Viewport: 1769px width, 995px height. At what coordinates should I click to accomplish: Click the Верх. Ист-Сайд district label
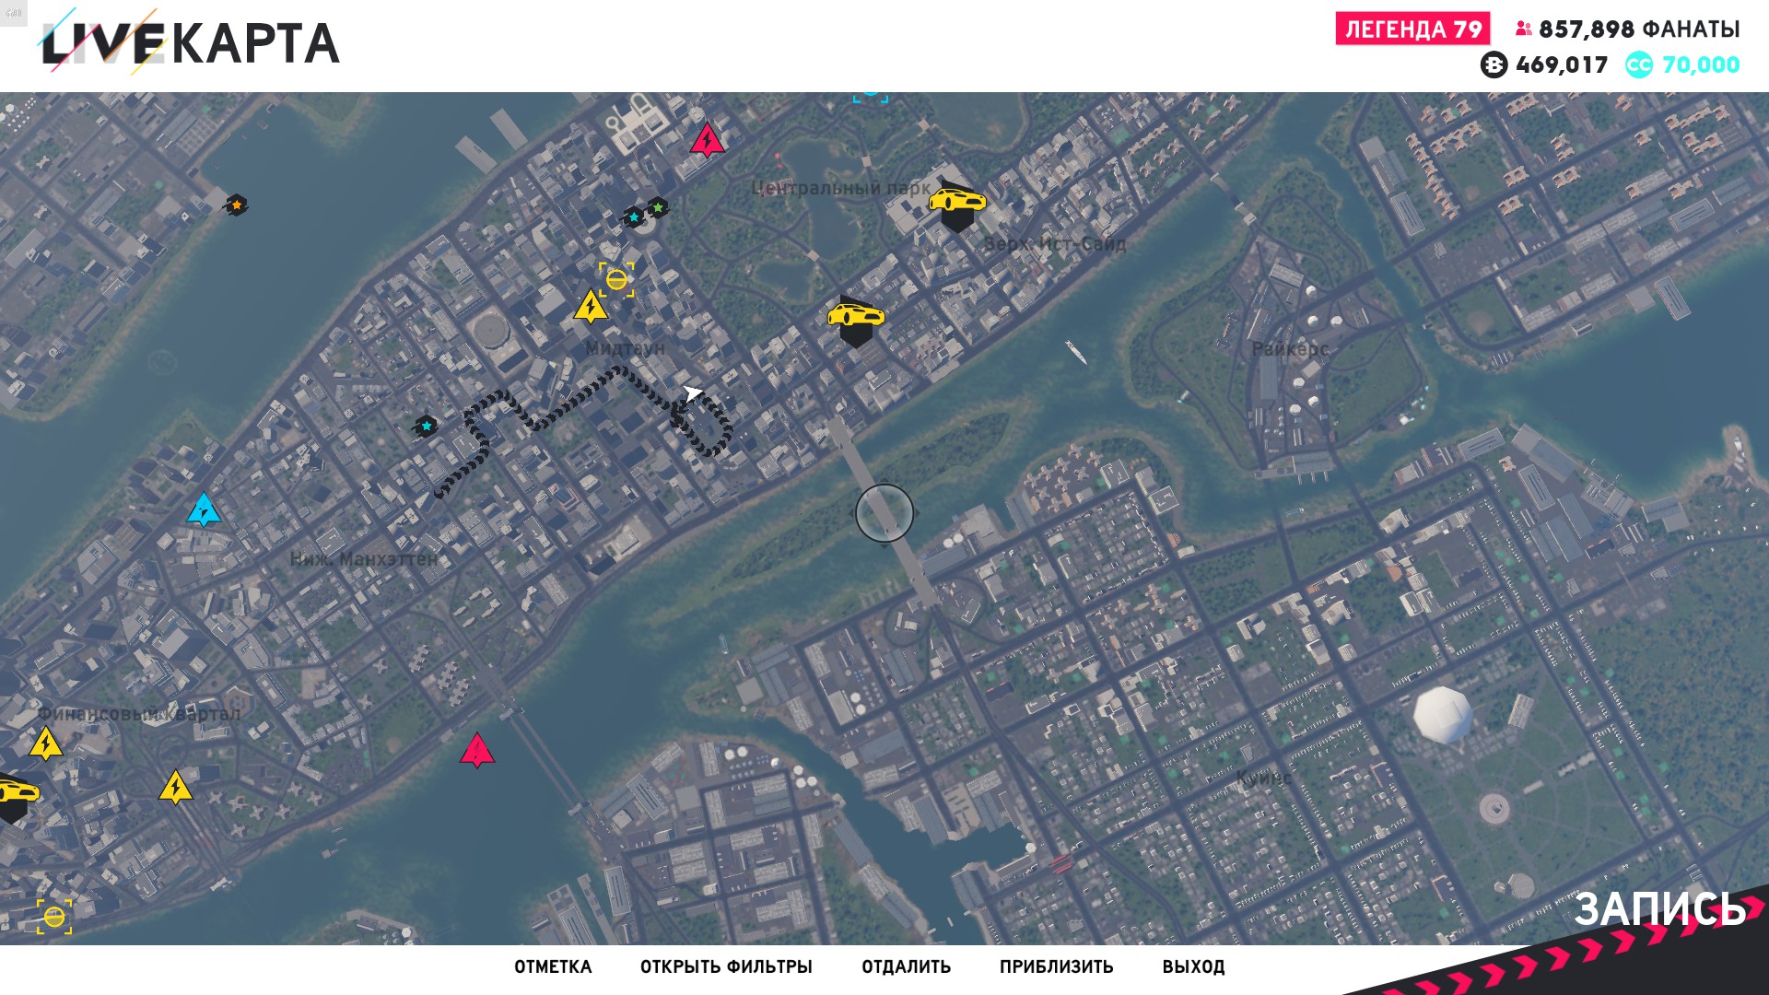tap(1055, 244)
